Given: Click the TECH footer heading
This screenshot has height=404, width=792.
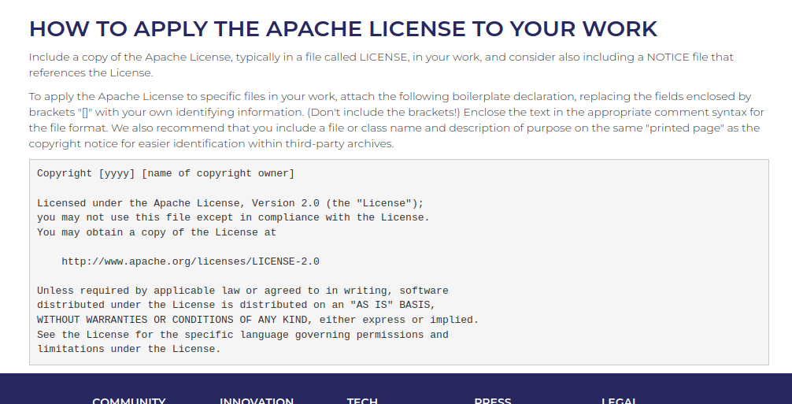Looking at the screenshot, I should (x=362, y=401).
